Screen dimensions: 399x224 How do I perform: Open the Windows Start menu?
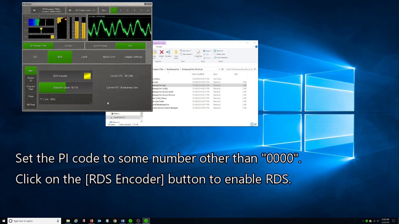click(4, 221)
